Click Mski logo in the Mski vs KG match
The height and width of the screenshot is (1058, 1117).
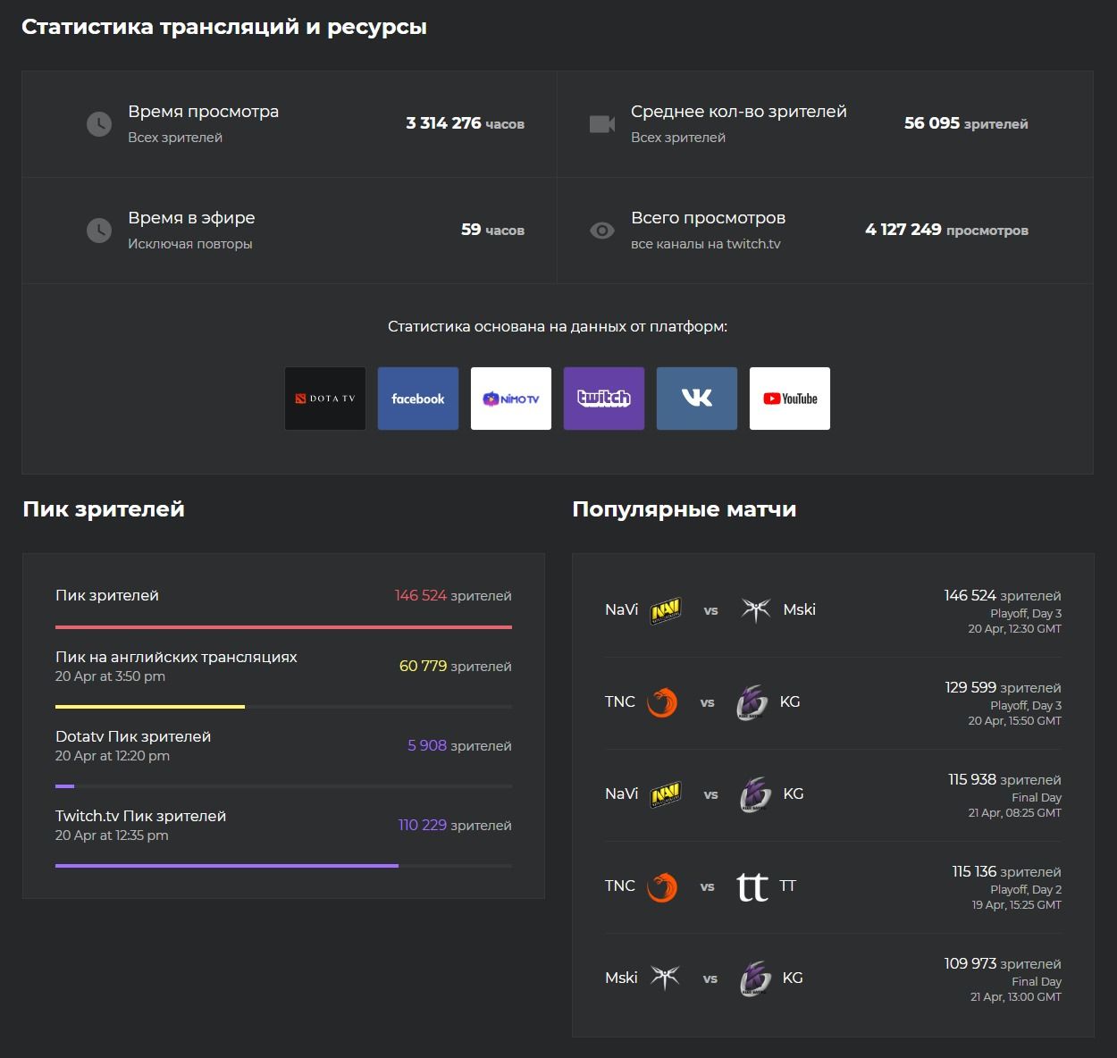pyautogui.click(x=666, y=978)
